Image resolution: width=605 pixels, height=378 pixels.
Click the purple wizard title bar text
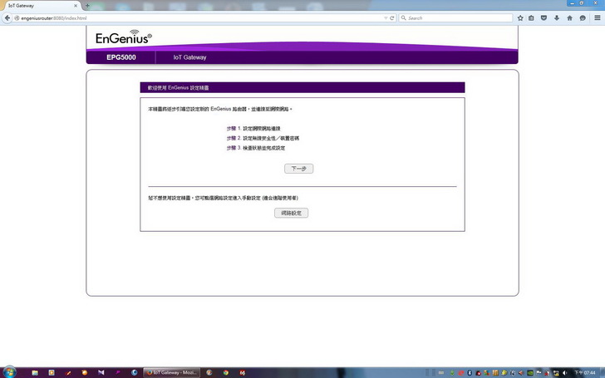(x=178, y=88)
